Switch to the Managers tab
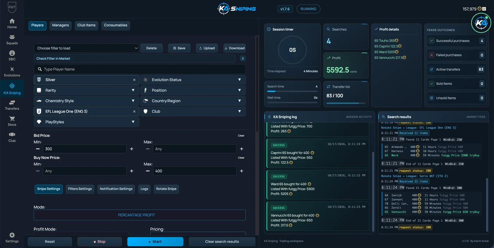 [x=60, y=25]
